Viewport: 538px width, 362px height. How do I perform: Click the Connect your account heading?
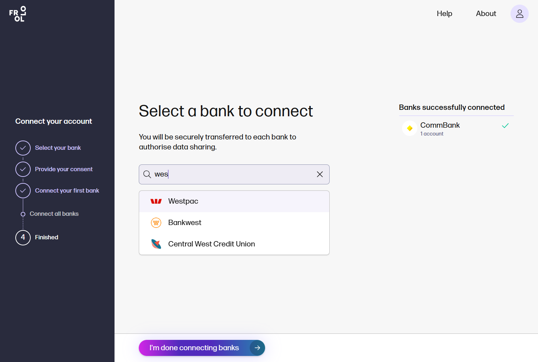[54, 121]
